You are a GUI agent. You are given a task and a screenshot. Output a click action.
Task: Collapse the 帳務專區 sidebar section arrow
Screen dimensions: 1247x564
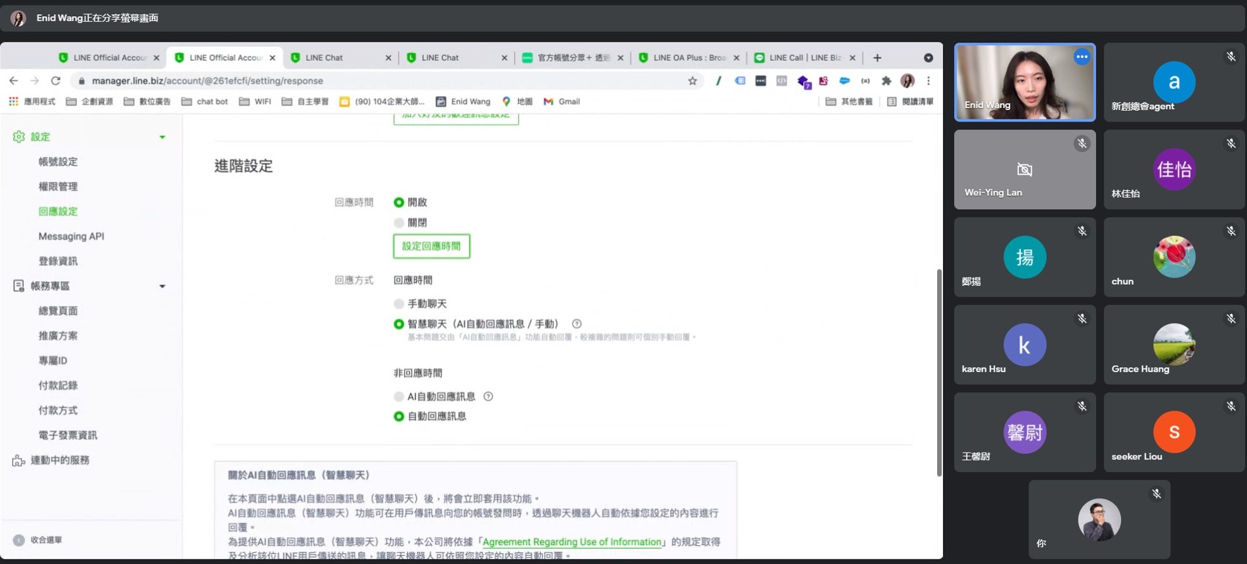pyautogui.click(x=162, y=286)
